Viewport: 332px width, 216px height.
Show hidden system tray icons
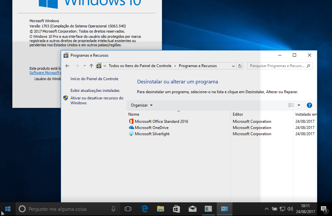pos(267,209)
